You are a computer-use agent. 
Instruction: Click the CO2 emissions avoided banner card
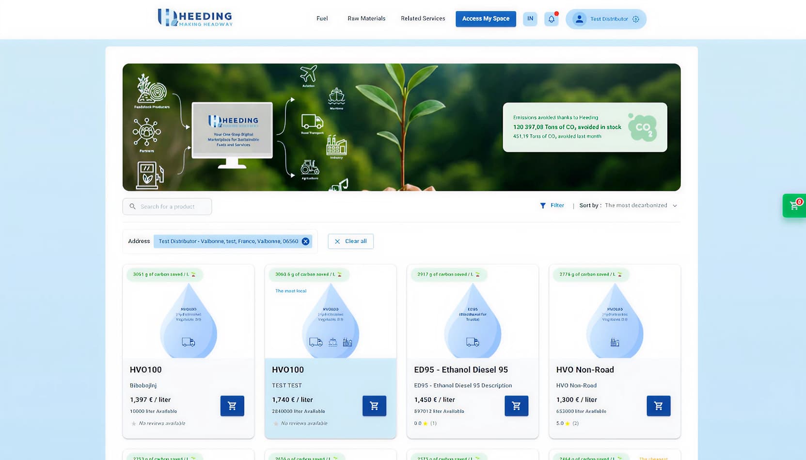click(585, 127)
